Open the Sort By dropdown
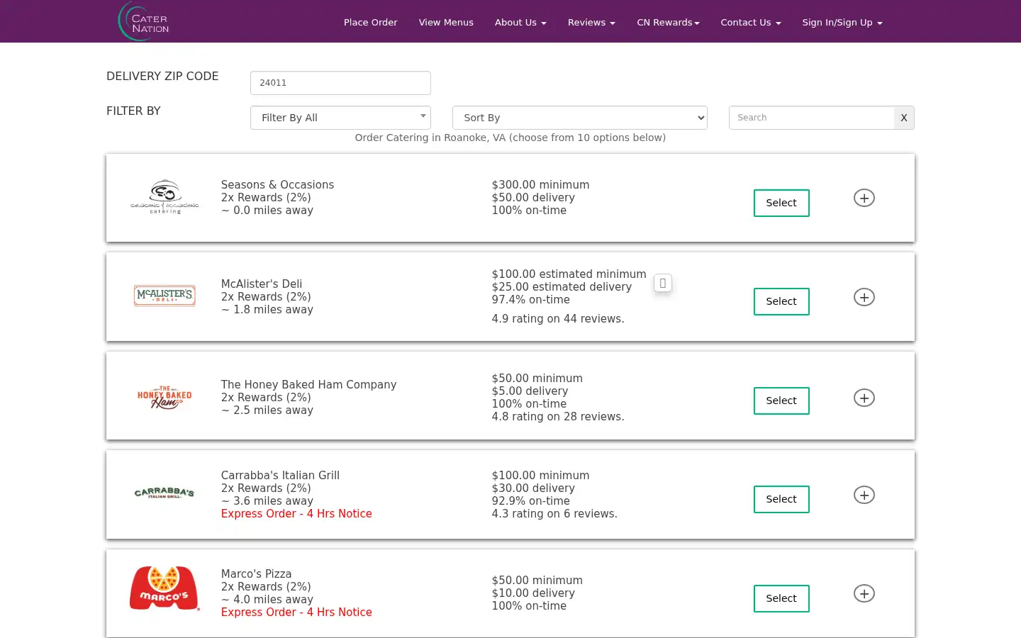The image size is (1021, 638). pos(580,118)
